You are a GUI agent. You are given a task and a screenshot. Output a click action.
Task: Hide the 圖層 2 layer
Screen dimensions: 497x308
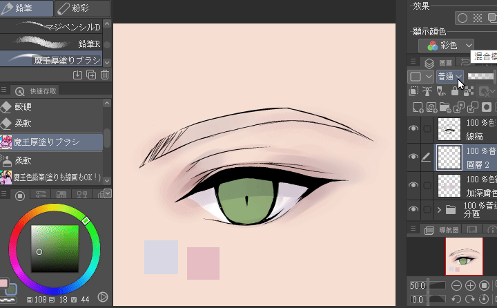pyautogui.click(x=413, y=157)
